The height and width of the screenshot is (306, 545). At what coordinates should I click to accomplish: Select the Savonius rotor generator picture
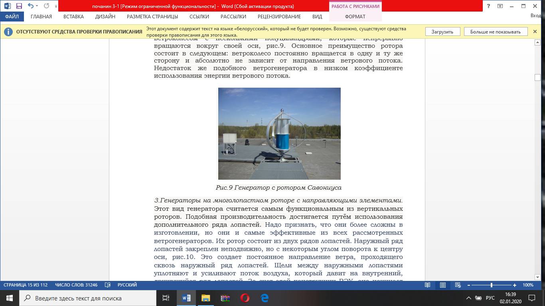pos(279,133)
